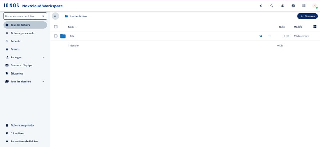Focus the file name filter field
Image resolution: width=320 pixels, height=147 pixels.
click(x=23, y=16)
